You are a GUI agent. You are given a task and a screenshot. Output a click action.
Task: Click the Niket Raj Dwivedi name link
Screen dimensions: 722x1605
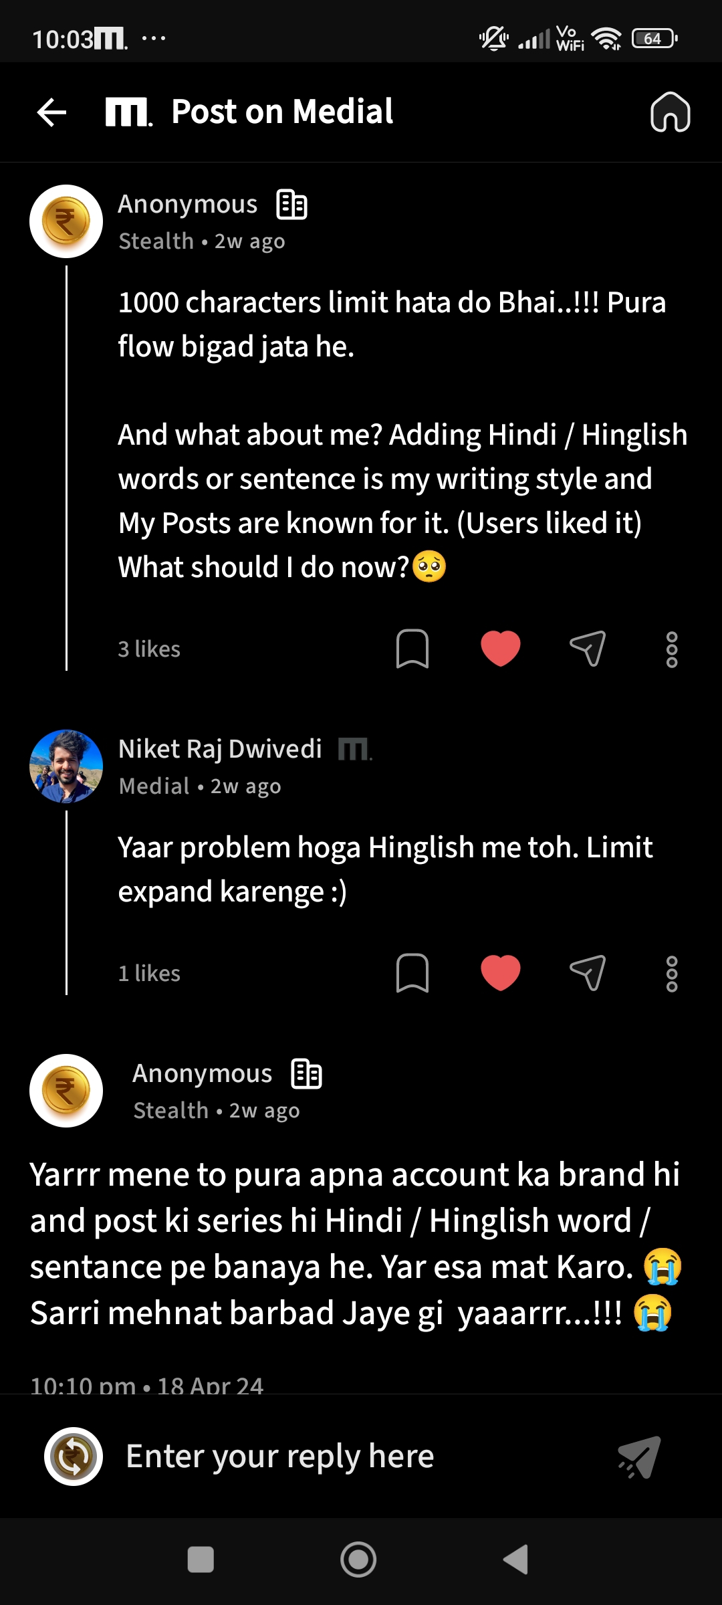click(220, 749)
